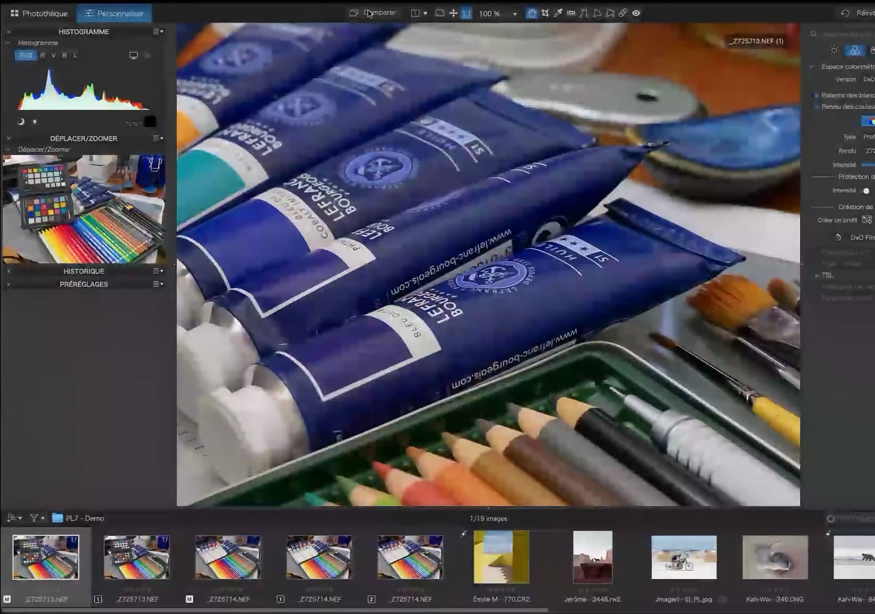
Task: Switch to the Photothèque tab
Action: tap(38, 13)
